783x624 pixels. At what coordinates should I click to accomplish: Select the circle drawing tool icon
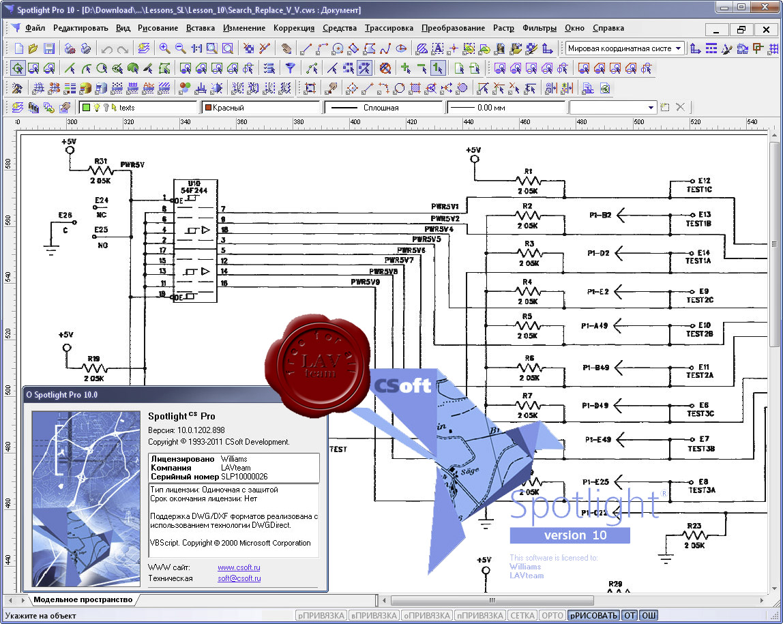(338, 48)
